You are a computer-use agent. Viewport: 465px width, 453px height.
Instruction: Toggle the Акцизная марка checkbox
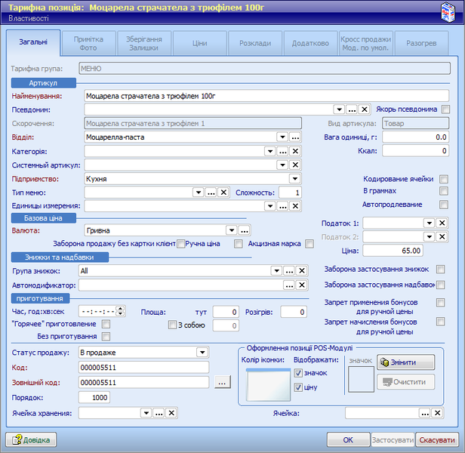point(309,244)
